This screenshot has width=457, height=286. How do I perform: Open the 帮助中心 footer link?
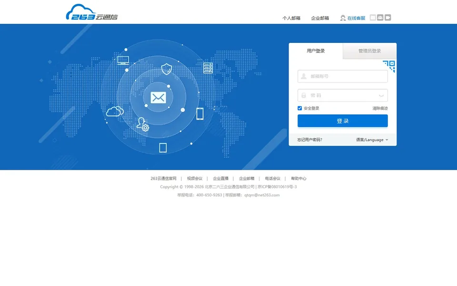click(298, 178)
